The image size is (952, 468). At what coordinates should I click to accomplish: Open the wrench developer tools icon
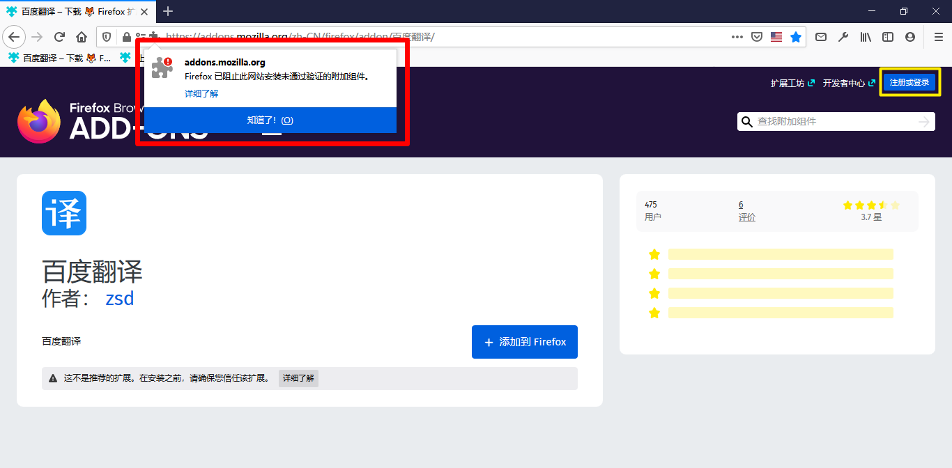(843, 37)
